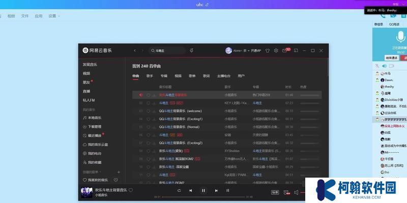The width and height of the screenshot is (407, 203).
Task: Open the sound quality 标准 selector
Action: (275, 192)
